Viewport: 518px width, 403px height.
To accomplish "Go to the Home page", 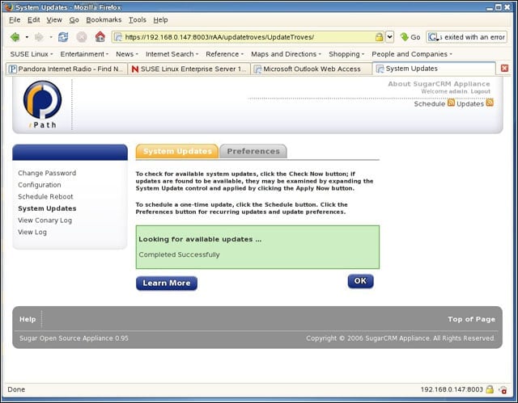I will pyautogui.click(x=100, y=36).
